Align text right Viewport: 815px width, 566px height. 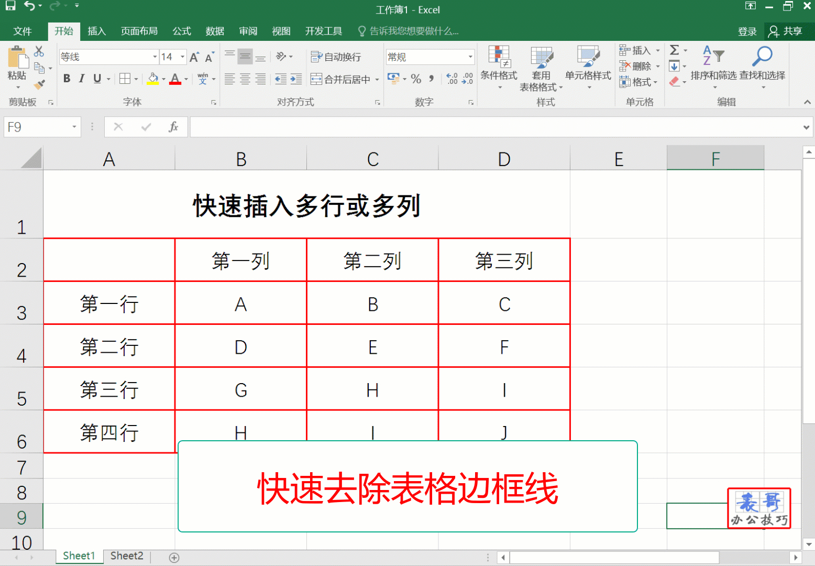pos(260,79)
